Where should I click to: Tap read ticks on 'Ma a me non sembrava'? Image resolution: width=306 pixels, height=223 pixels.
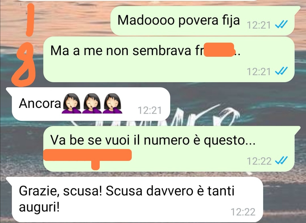point(281,71)
